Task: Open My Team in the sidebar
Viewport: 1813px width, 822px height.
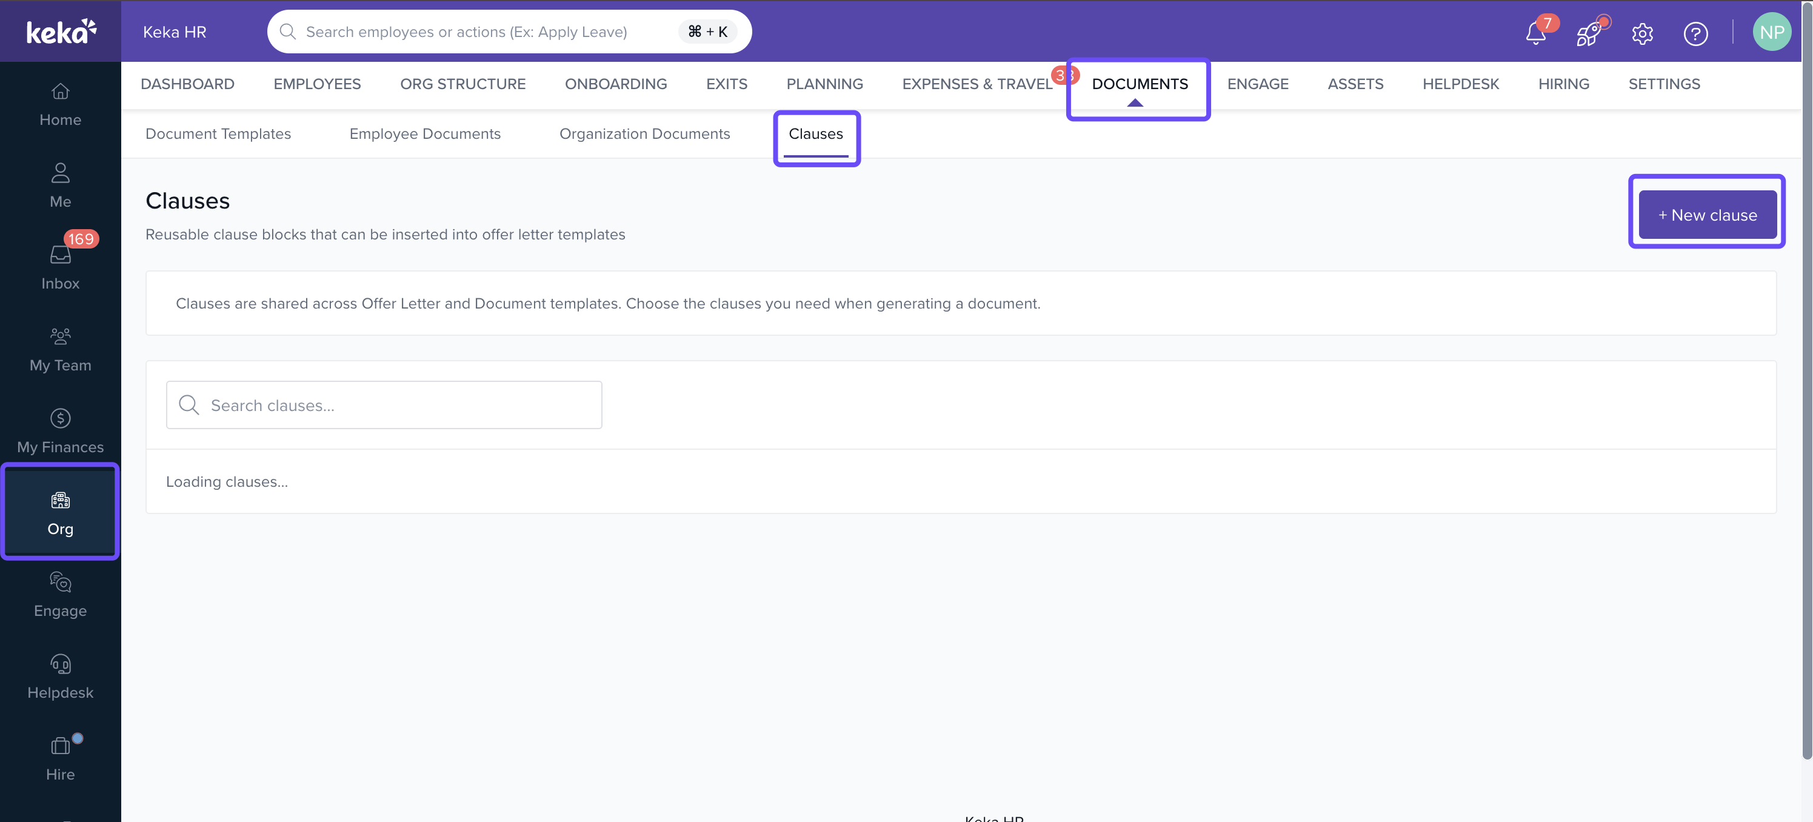Action: tap(61, 350)
